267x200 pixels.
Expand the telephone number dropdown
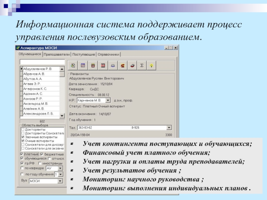pos(169,128)
